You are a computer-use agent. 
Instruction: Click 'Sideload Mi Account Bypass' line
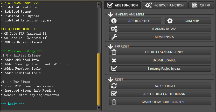[28, 20]
